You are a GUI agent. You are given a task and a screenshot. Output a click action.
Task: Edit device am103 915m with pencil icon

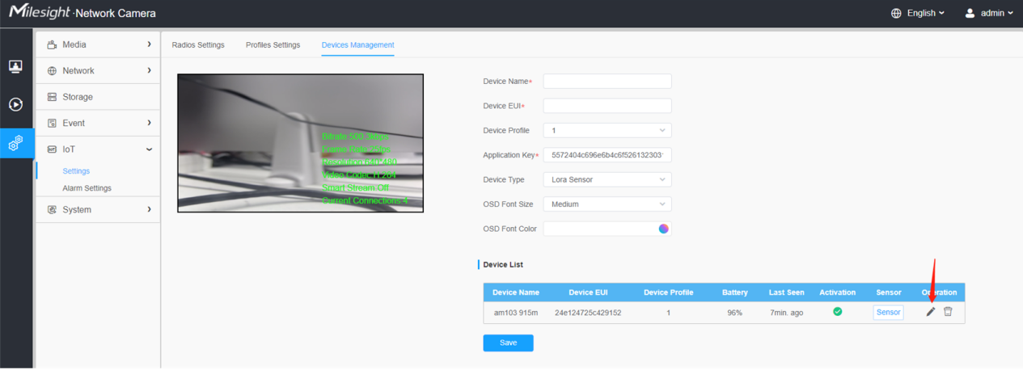pos(931,312)
